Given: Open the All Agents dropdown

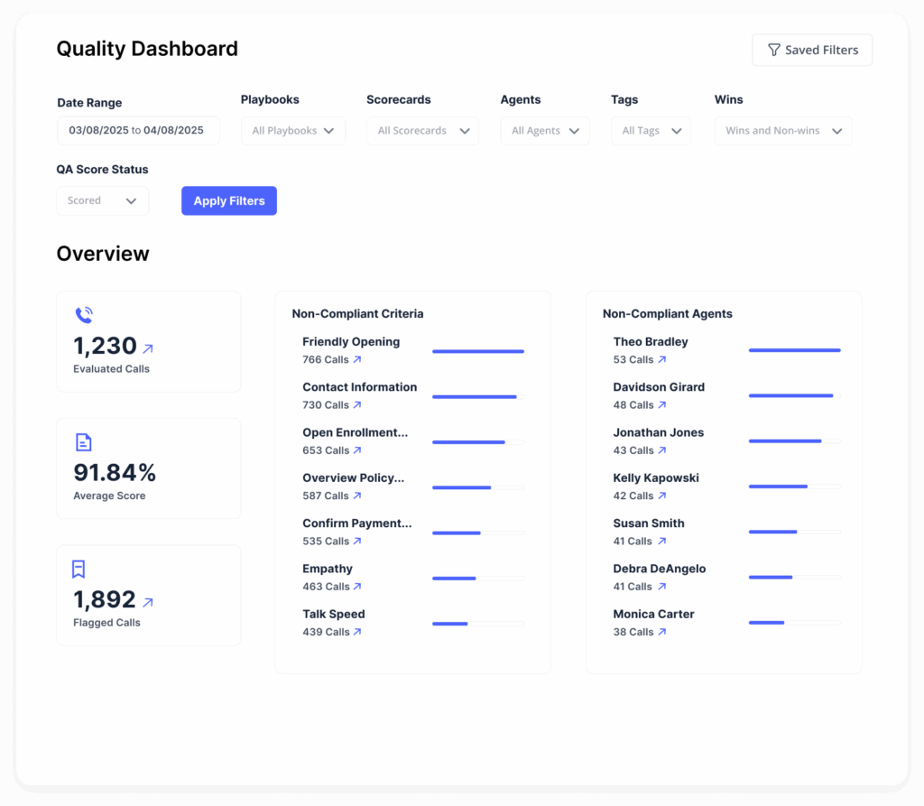Looking at the screenshot, I should (x=545, y=131).
